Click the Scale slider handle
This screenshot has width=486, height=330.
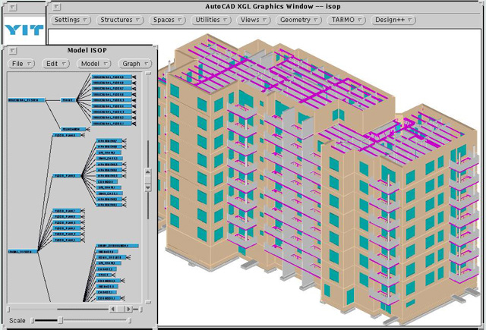pos(60,321)
